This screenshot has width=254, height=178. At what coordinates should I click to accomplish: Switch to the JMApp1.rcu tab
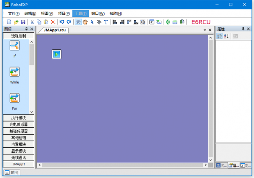(53, 30)
